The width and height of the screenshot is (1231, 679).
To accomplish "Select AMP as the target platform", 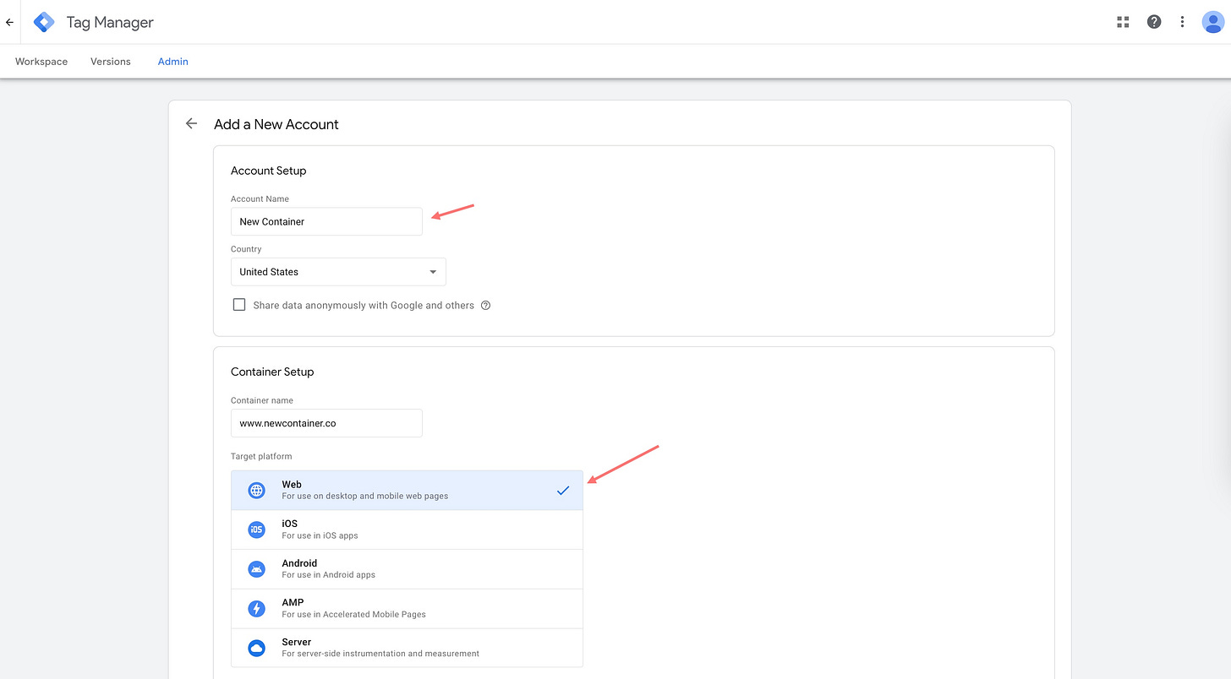I will pyautogui.click(x=407, y=608).
